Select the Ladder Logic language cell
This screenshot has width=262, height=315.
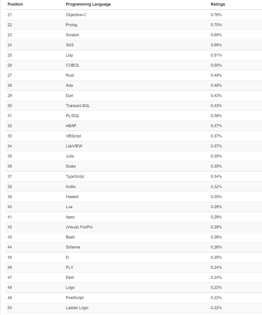pyautogui.click(x=77, y=308)
